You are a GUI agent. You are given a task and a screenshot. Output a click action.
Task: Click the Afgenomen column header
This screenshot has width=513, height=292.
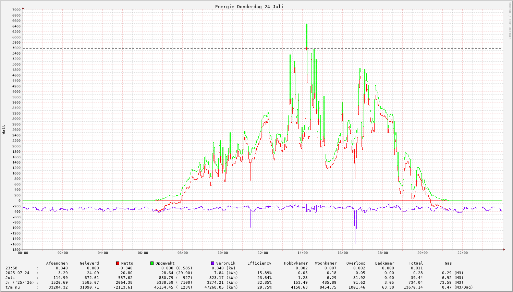coord(57,263)
